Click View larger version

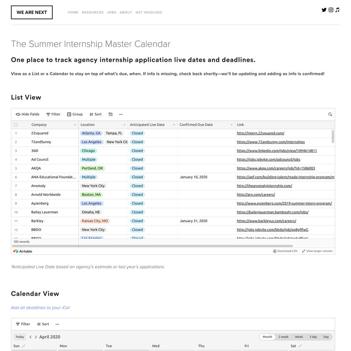[317, 251]
